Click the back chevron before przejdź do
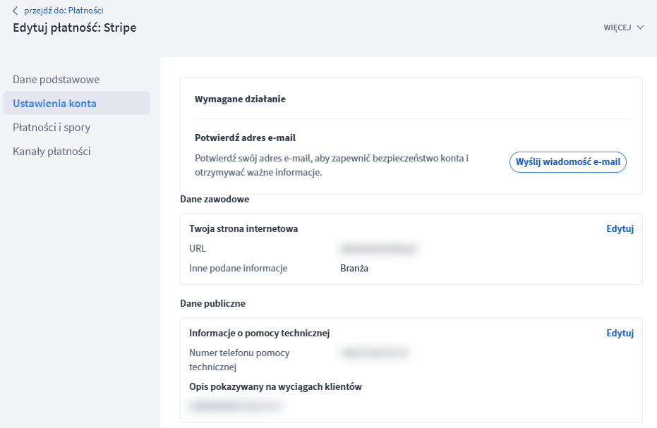Screen dimensions: 657x428 tap(16, 11)
